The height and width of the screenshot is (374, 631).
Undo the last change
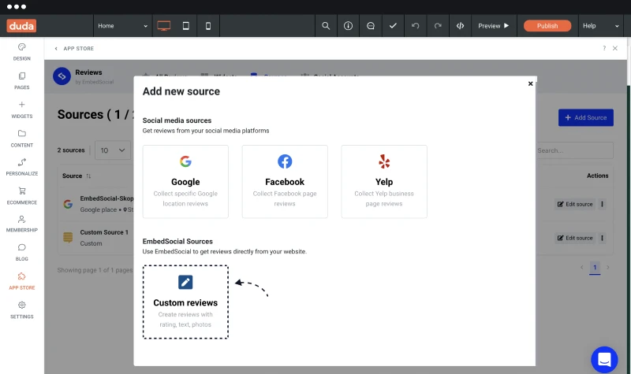tap(416, 26)
